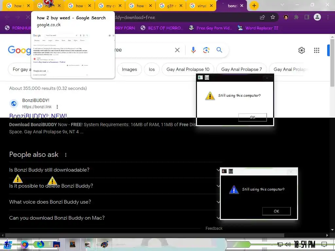This screenshot has height=251, width=335.
Task: Click the horizontal scrollbar thumb
Action: click(145, 235)
